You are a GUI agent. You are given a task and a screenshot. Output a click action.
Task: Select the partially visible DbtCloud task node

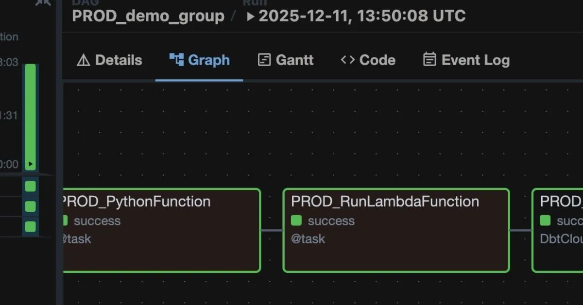point(558,230)
